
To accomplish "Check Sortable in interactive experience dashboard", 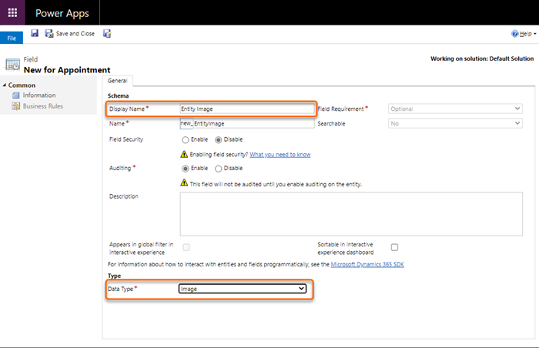I will [x=394, y=247].
